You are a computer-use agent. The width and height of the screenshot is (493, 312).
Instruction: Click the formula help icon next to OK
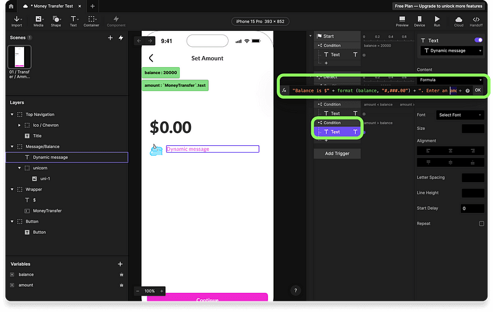coord(468,90)
